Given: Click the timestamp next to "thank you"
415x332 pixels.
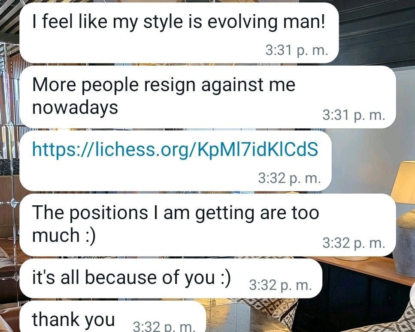Looking at the screenshot, I should click(164, 326).
